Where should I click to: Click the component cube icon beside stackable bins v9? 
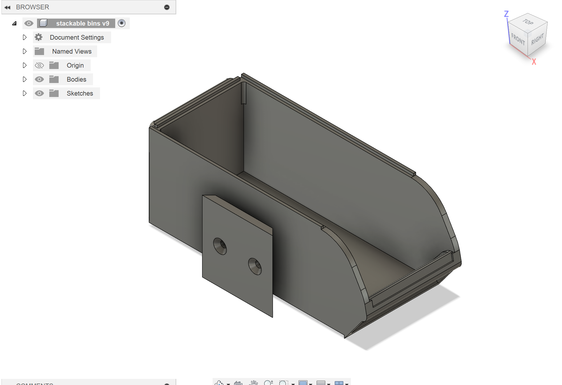(x=44, y=23)
